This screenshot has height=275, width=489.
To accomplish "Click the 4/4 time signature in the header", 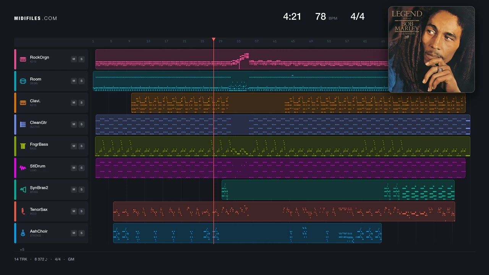I will tap(358, 16).
